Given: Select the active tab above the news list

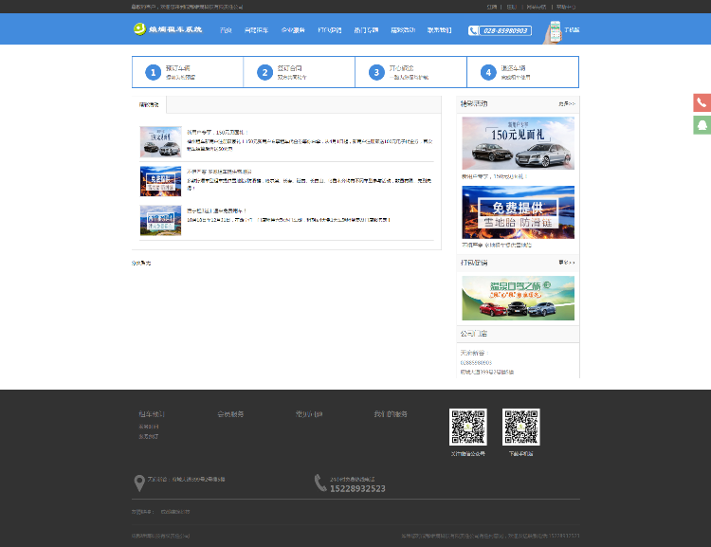Looking at the screenshot, I should tap(149, 104).
